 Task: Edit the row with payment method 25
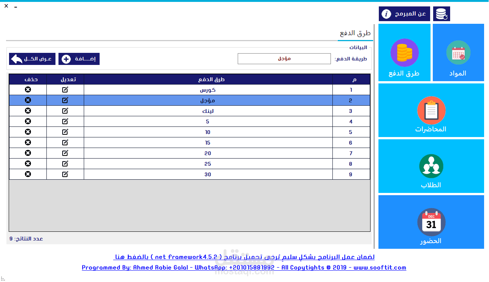pos(65,164)
